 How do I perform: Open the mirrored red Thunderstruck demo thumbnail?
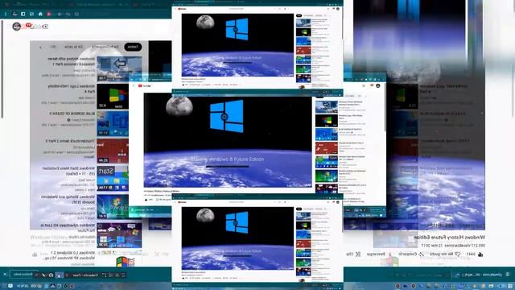pyautogui.click(x=113, y=151)
